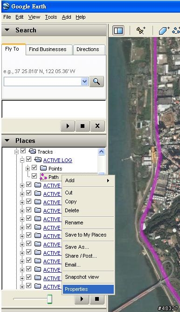Click the magnifying glass search button
Screen dimensions: 180x312
[x=97, y=82]
